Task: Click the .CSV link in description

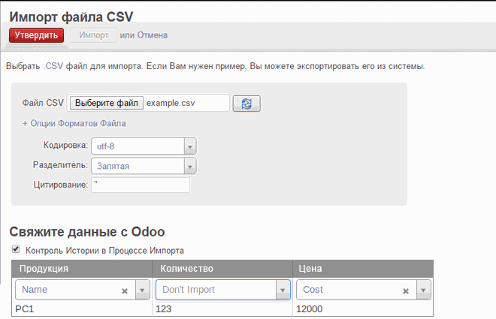Action: [53, 66]
